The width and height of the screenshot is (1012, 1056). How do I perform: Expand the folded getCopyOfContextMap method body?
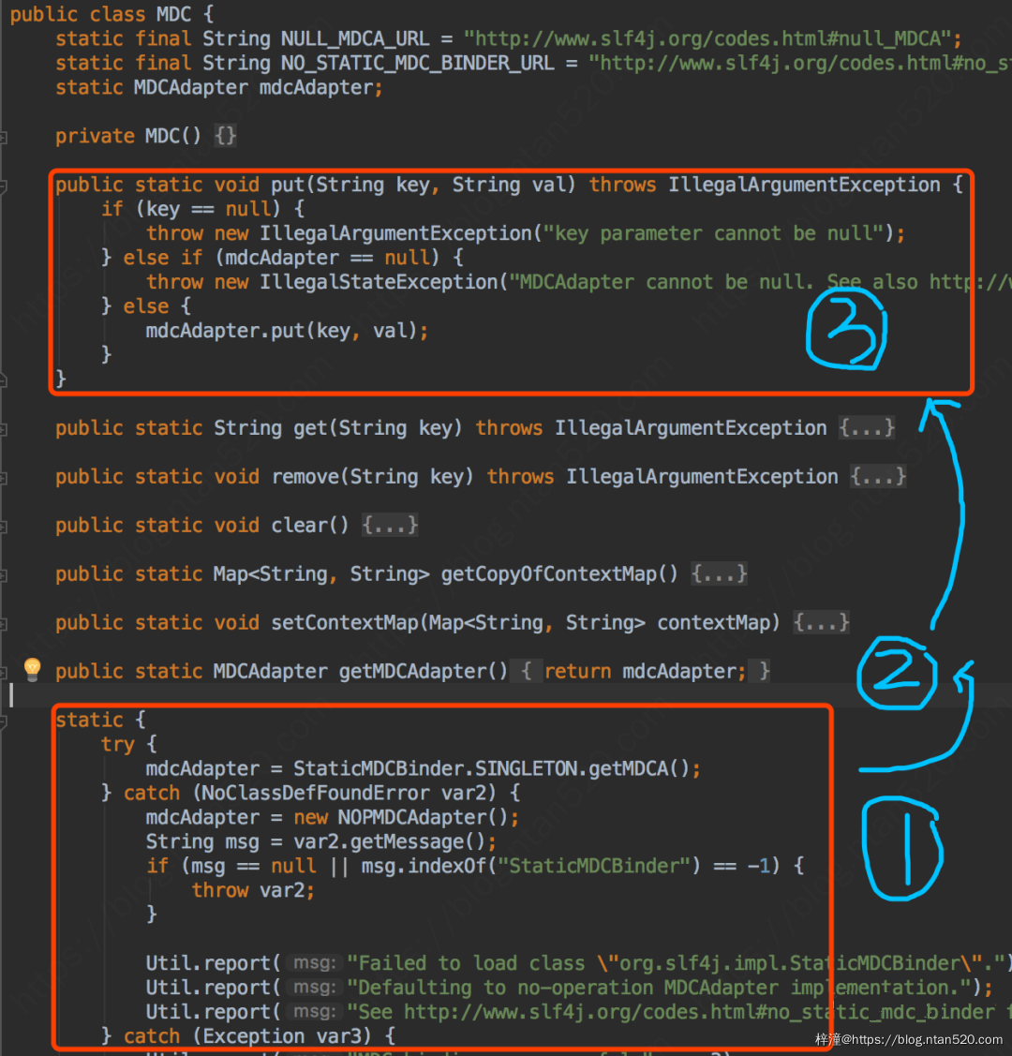[x=719, y=573]
